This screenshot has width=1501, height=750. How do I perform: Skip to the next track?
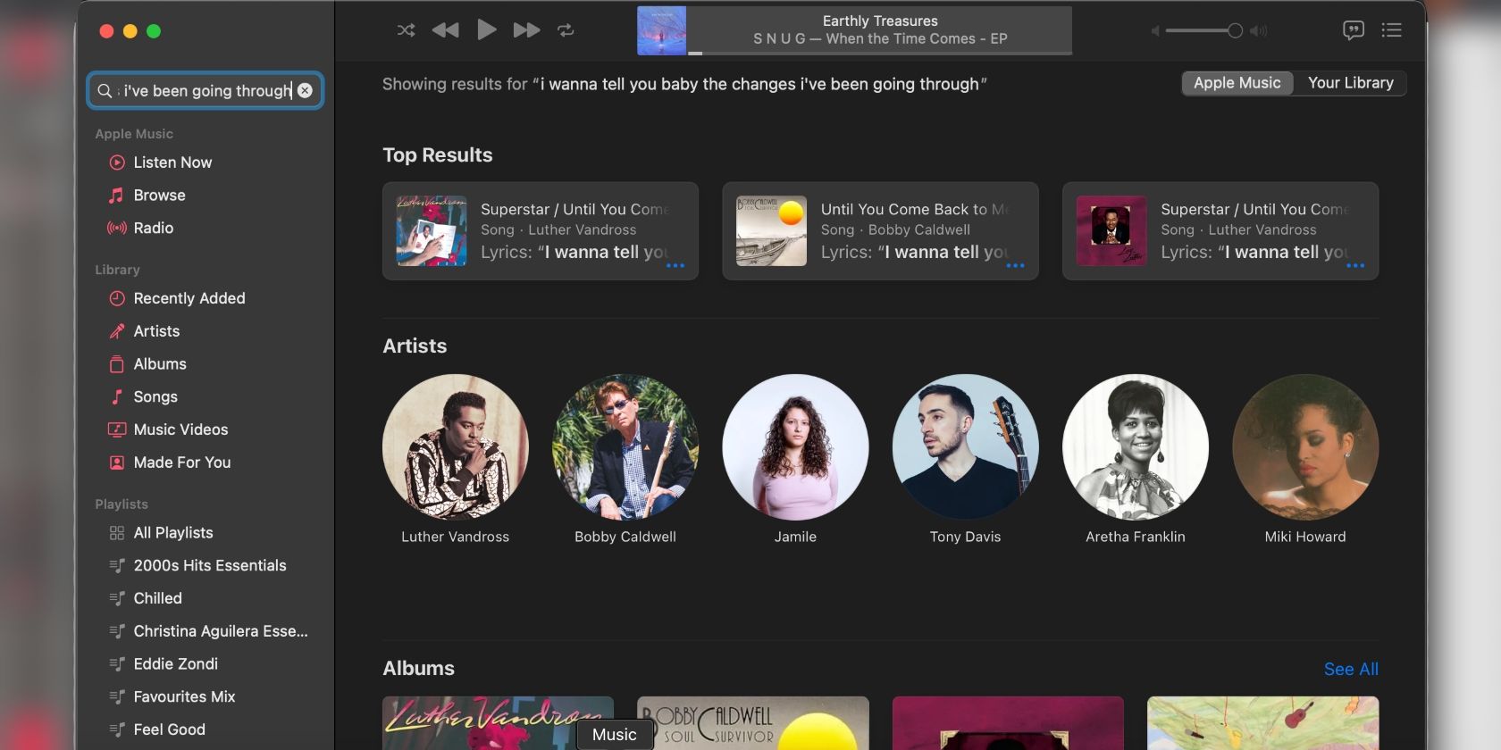[526, 30]
